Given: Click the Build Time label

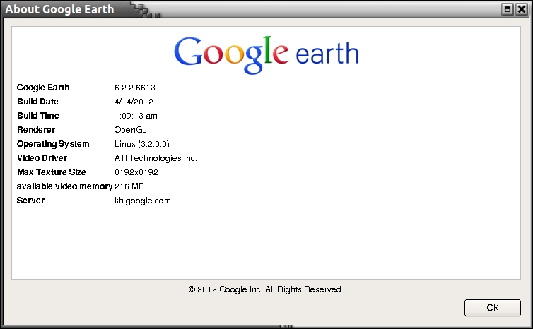Looking at the screenshot, I should 38,116.
